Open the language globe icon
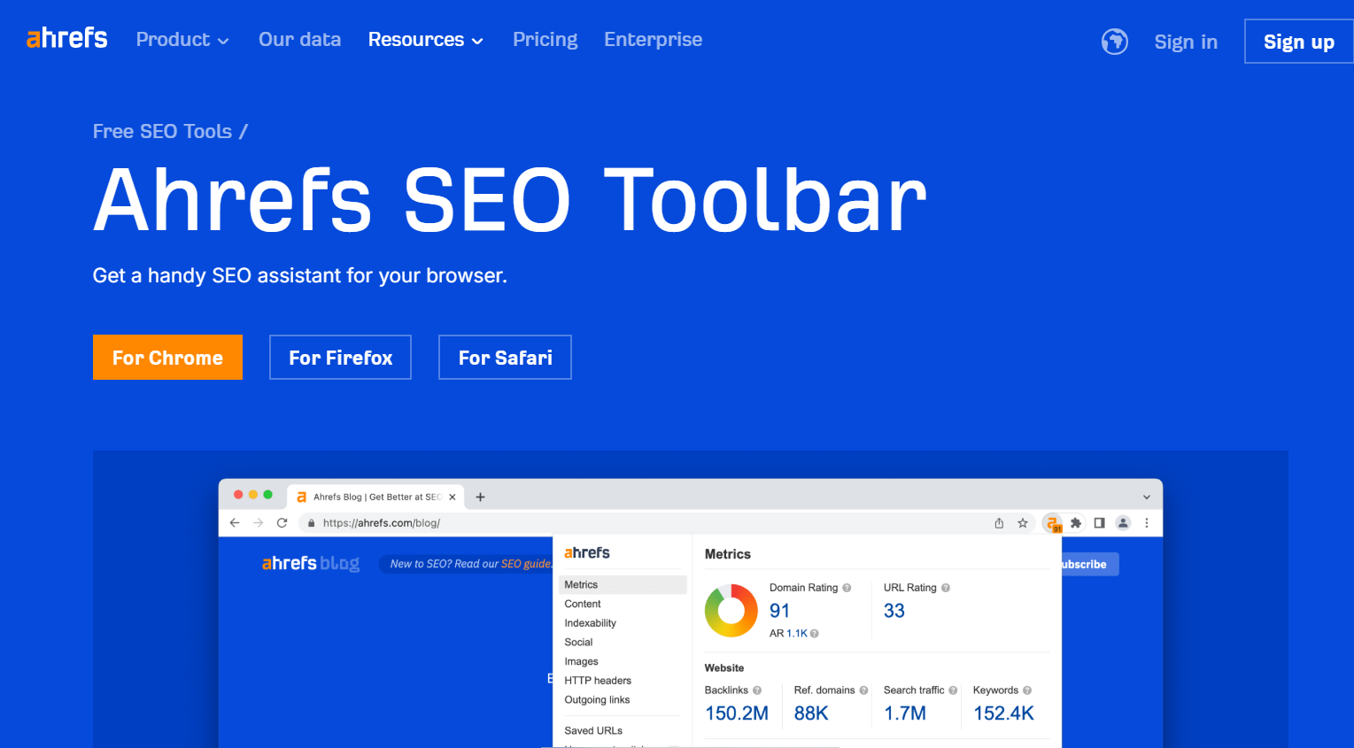Image resolution: width=1354 pixels, height=748 pixels. 1114,41
